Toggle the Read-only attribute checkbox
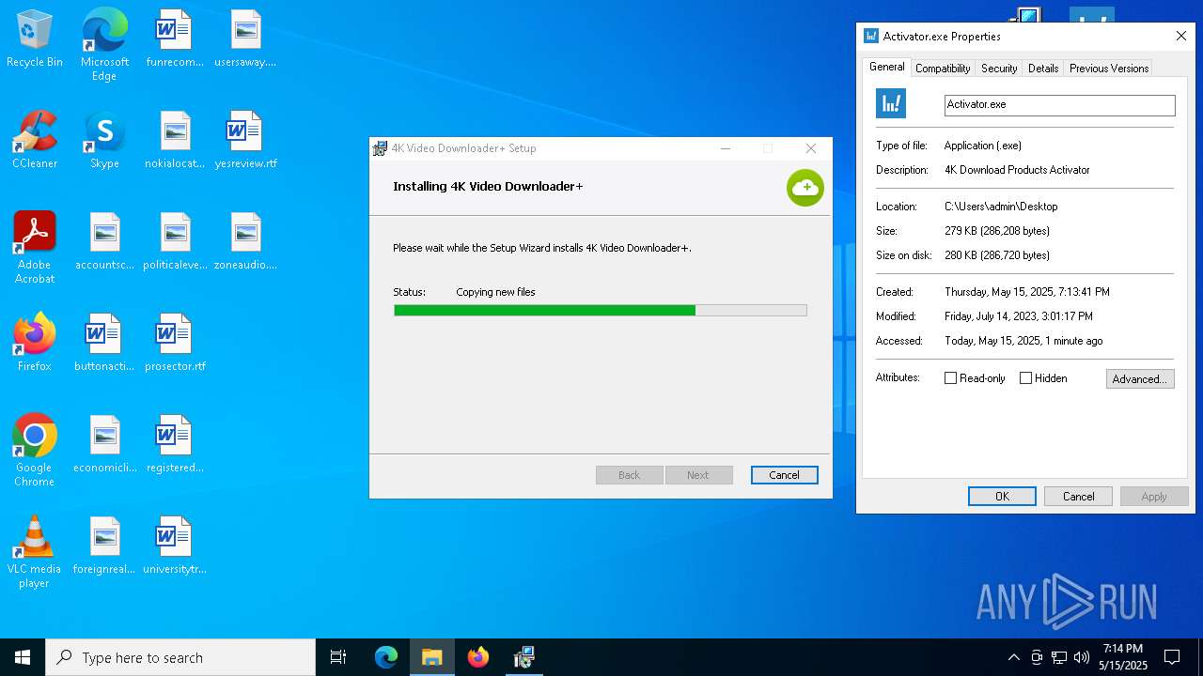The height and width of the screenshot is (676, 1203). (950, 378)
